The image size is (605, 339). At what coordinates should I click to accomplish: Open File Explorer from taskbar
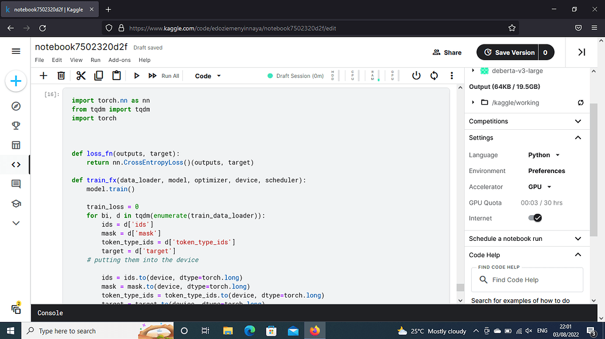[x=227, y=331]
